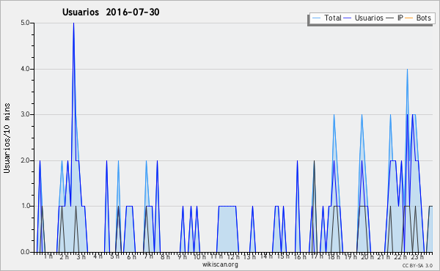Click the dark IP legend line
Viewport: 440px width, 271px height.
(x=390, y=18)
